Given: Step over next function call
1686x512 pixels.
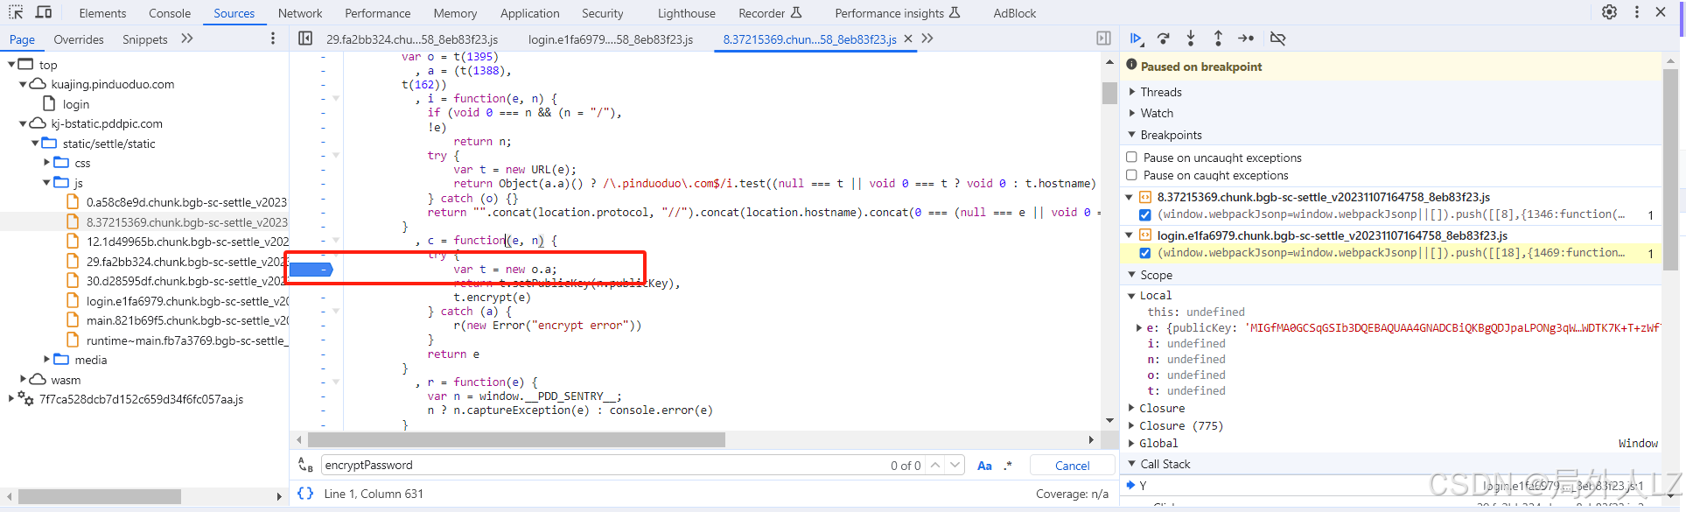Looking at the screenshot, I should (1164, 39).
